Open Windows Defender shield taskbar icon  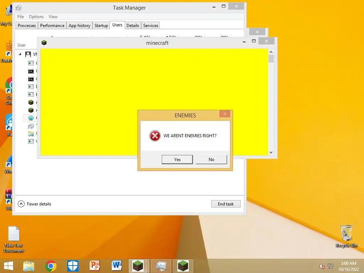click(x=73, y=266)
